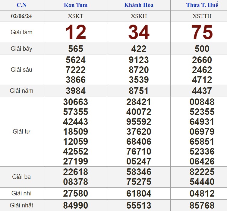
Task: Open the Khánh Hòa province link
Action: tap(139, 5)
